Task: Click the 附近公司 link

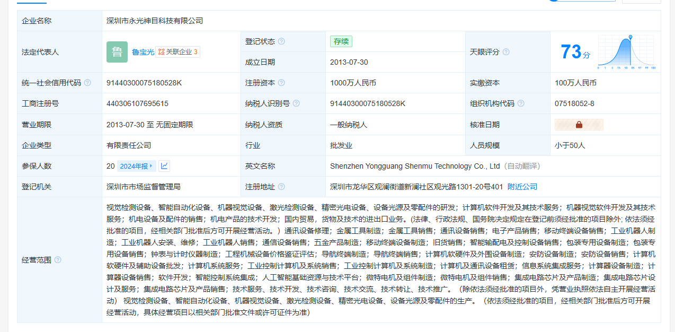Action: click(x=522, y=187)
